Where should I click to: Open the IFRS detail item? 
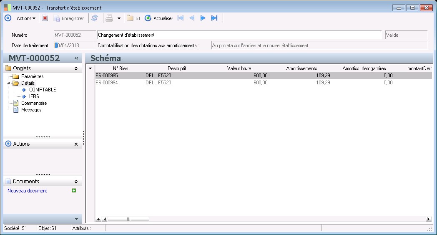(x=34, y=96)
